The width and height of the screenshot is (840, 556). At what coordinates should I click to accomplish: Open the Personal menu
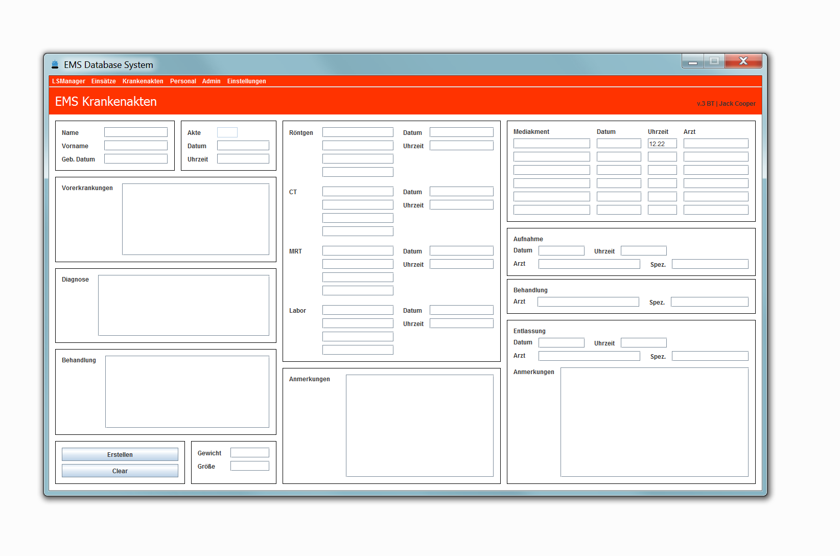point(183,81)
